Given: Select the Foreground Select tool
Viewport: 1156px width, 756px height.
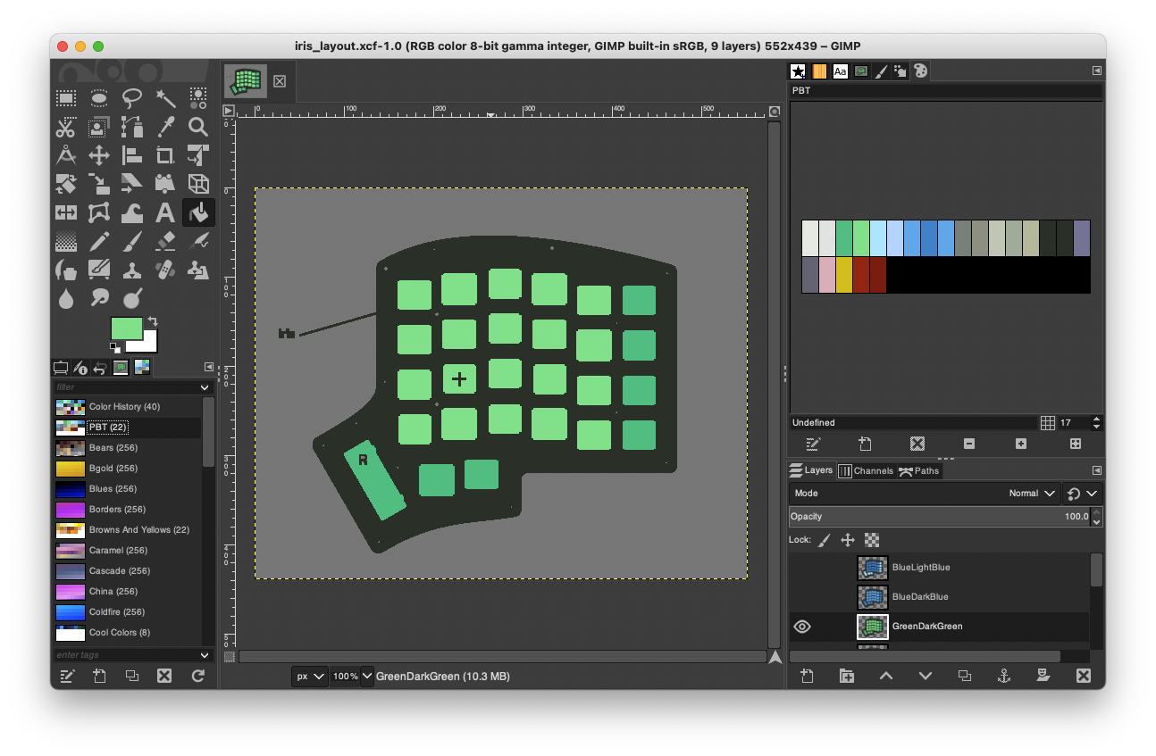Looking at the screenshot, I should click(x=99, y=127).
